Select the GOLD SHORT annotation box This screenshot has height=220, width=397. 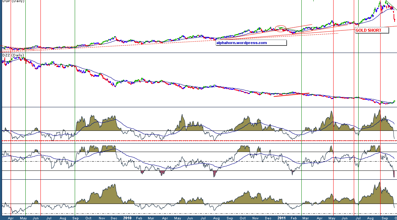372,30
